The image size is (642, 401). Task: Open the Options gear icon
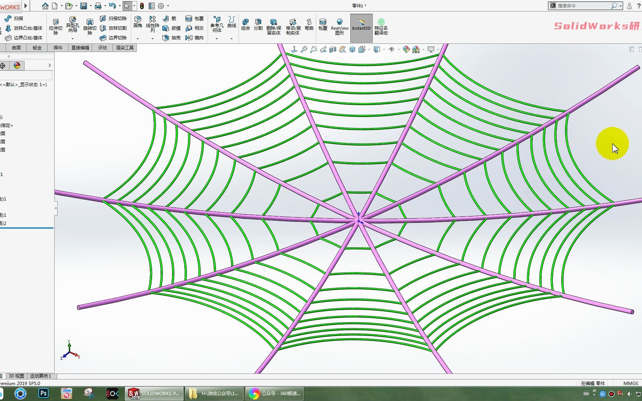coord(161,6)
